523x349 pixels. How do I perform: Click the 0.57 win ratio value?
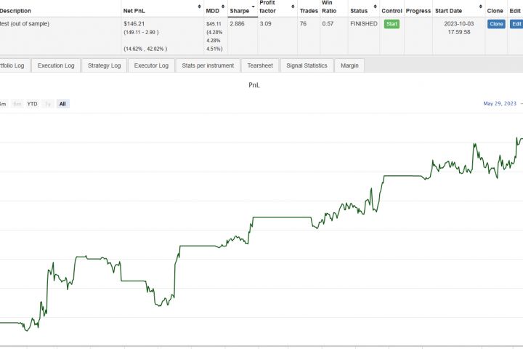click(328, 24)
